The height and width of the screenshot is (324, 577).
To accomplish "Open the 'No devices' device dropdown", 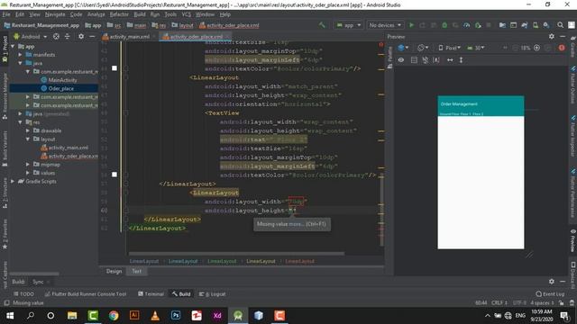I will (x=385, y=25).
